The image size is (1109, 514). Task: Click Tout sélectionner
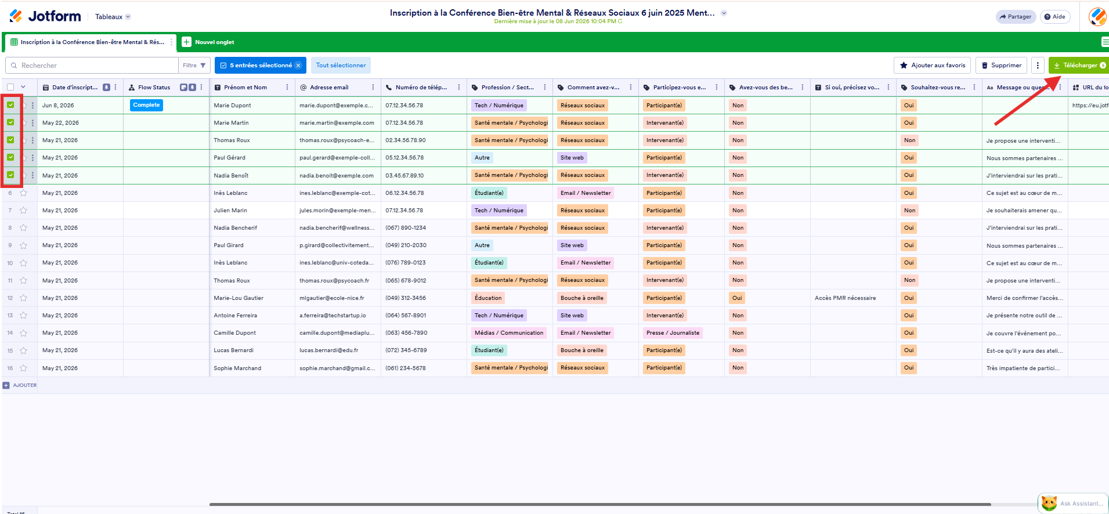point(341,66)
